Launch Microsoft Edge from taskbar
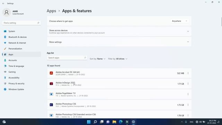 click(121, 122)
